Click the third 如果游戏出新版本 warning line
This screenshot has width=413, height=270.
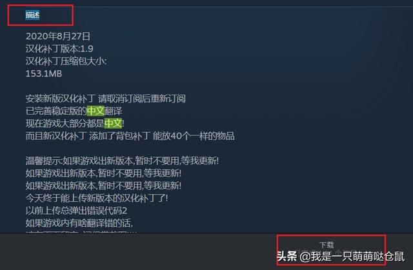click(103, 186)
